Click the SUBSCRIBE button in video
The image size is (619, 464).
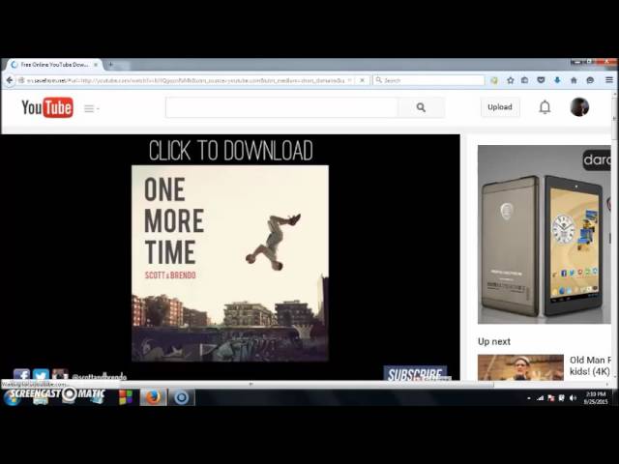(415, 374)
